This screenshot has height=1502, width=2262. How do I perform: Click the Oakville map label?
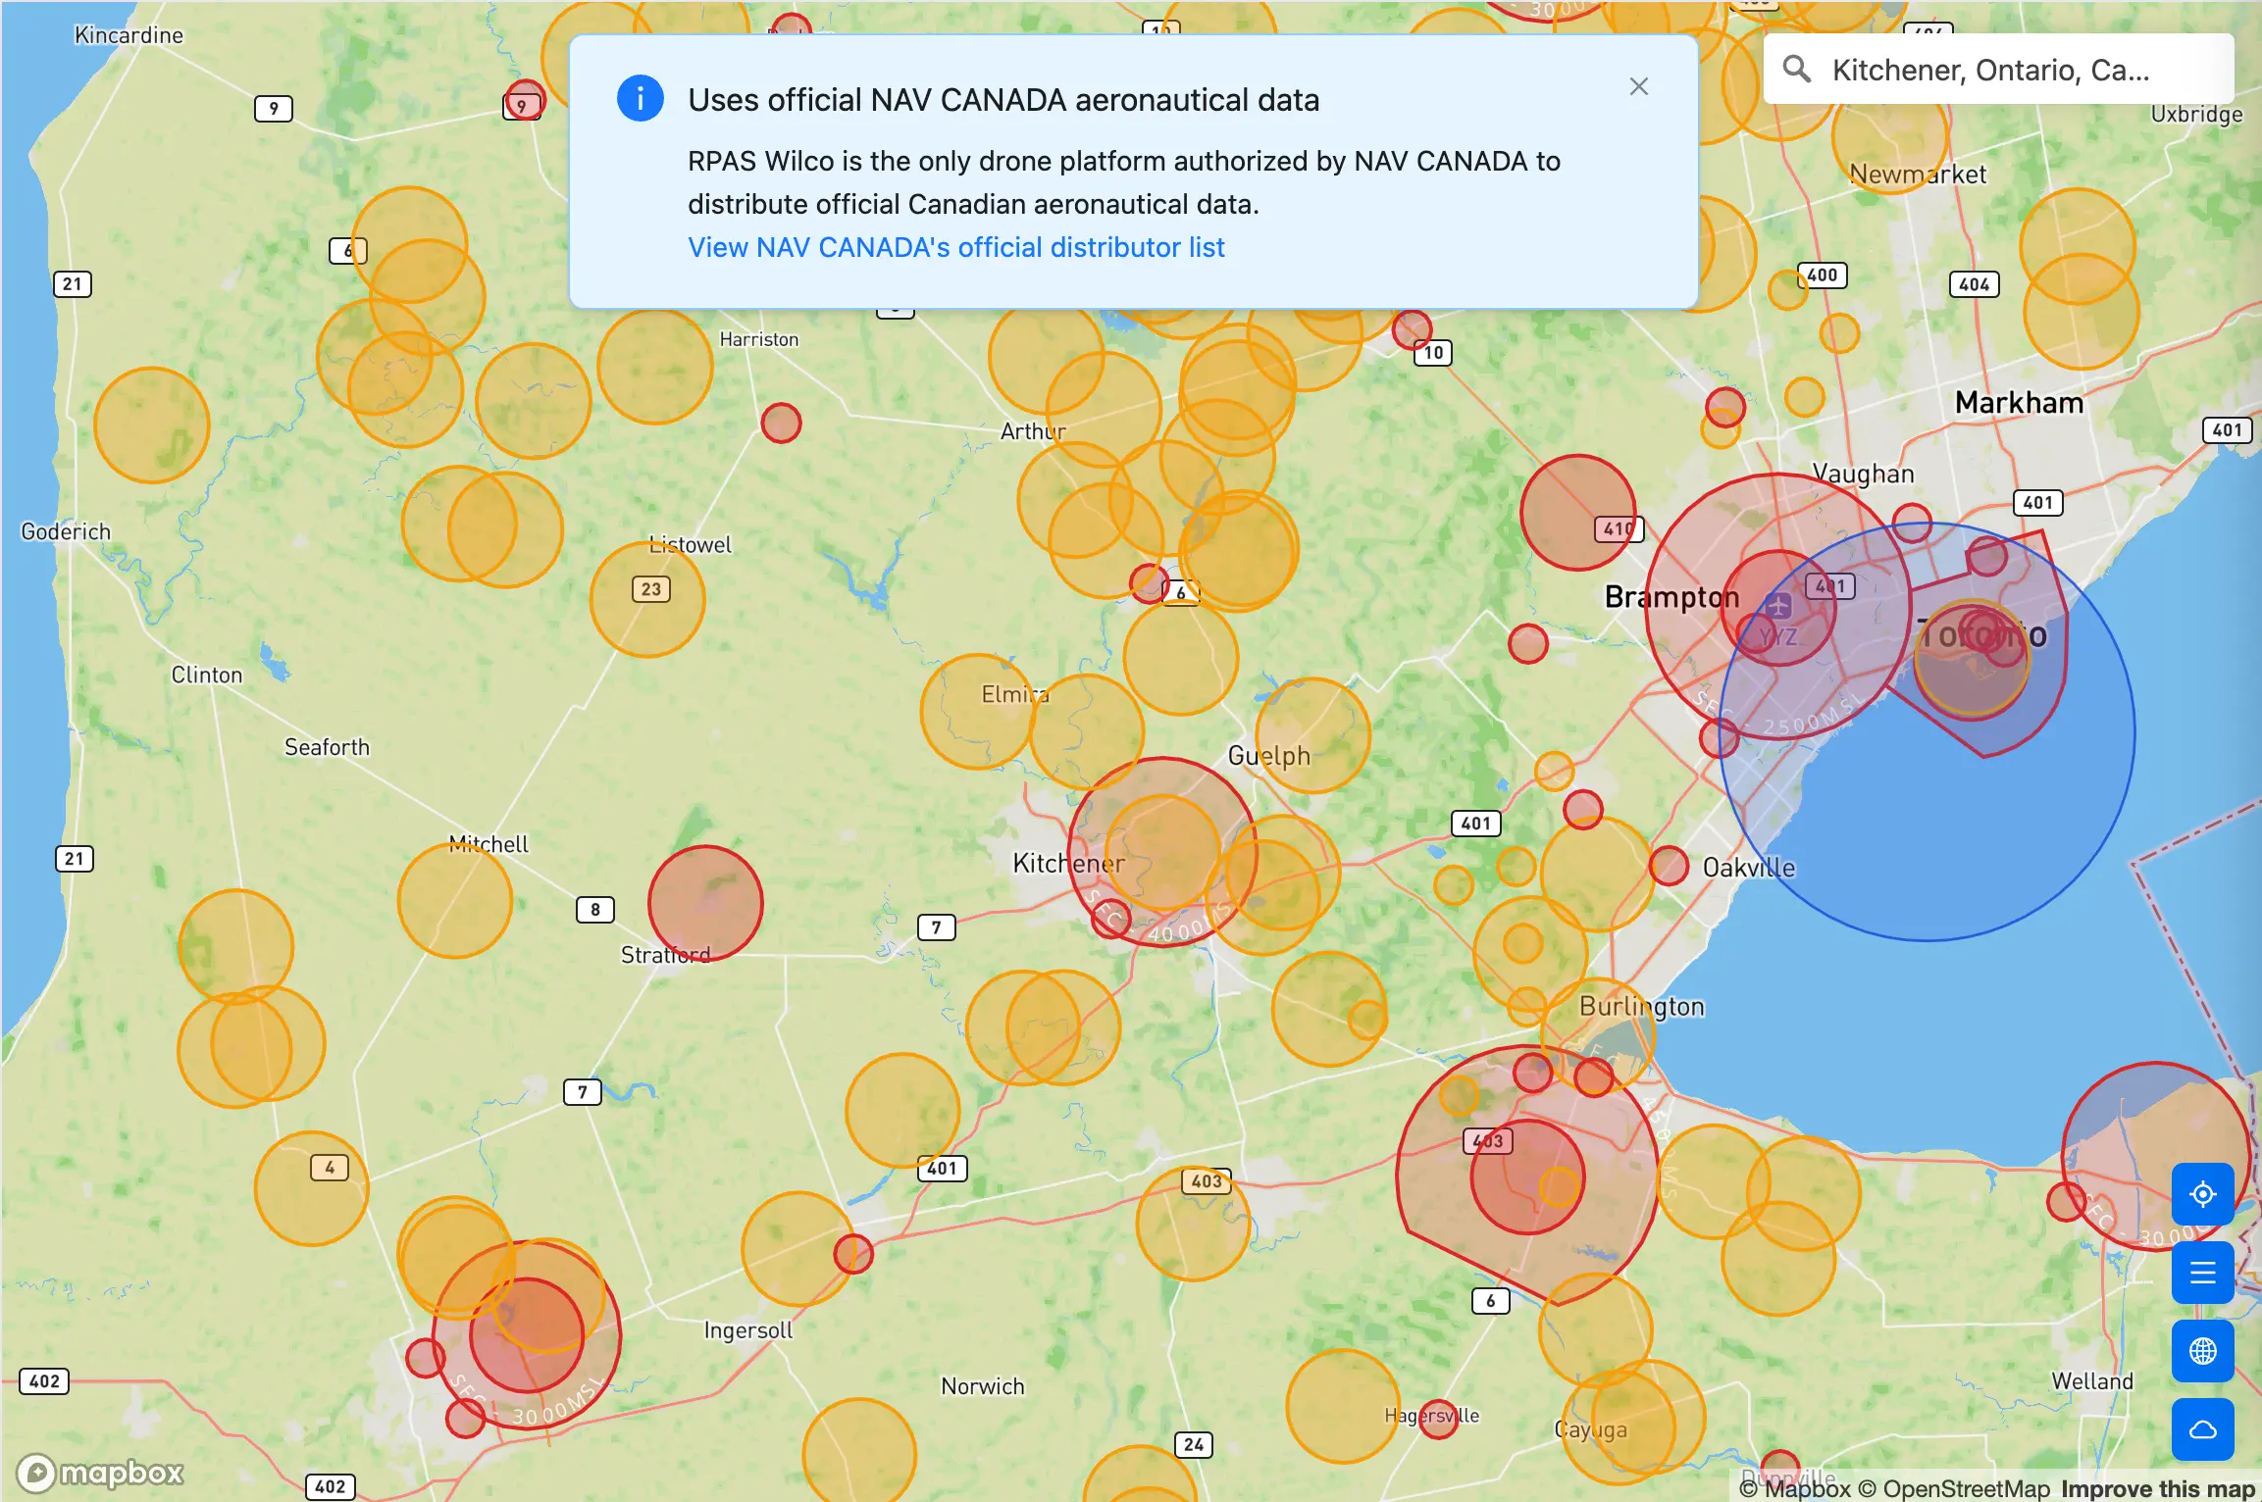[x=1749, y=867]
